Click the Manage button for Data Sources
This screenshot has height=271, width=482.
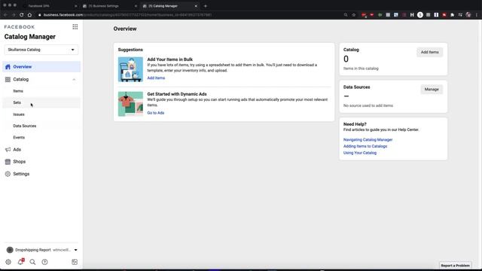click(432, 90)
